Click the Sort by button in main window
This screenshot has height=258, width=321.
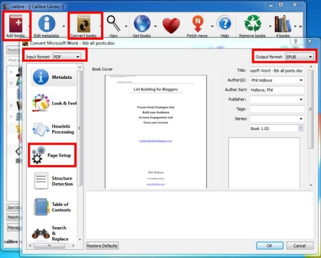[x=13, y=208]
